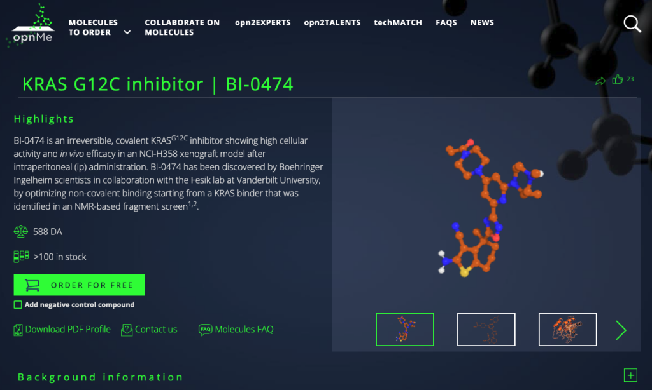Open Collaborate on Molecules menu item
Image resolution: width=652 pixels, height=390 pixels.
point(182,27)
